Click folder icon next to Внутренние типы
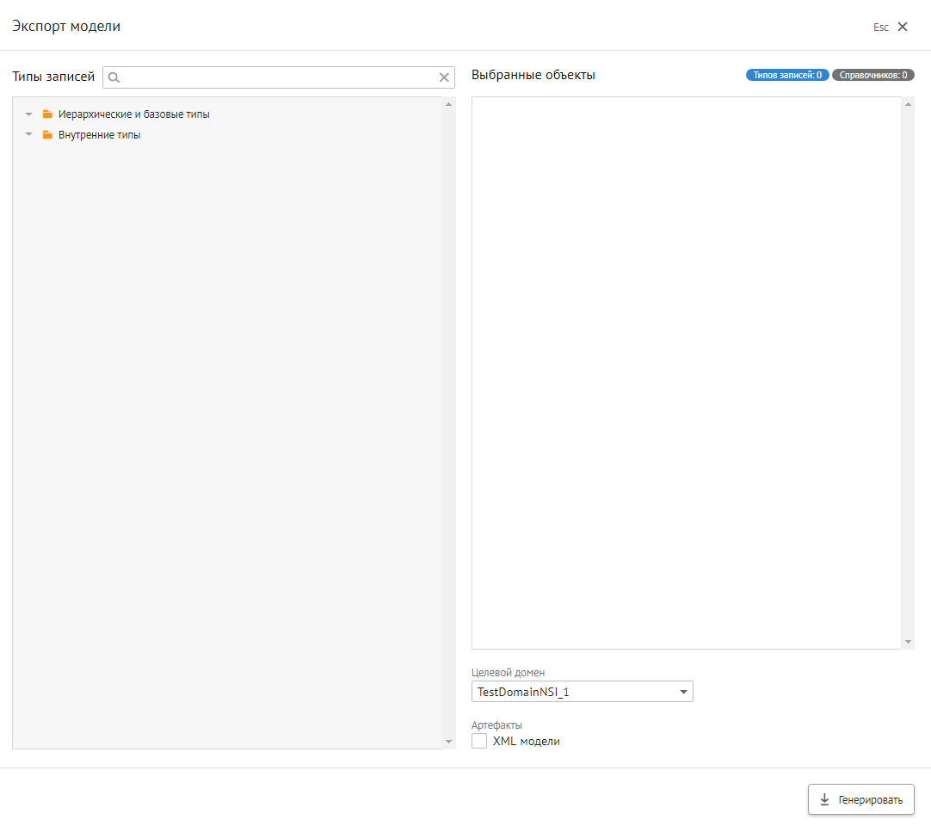Viewport: 931px width, 826px height. point(47,135)
